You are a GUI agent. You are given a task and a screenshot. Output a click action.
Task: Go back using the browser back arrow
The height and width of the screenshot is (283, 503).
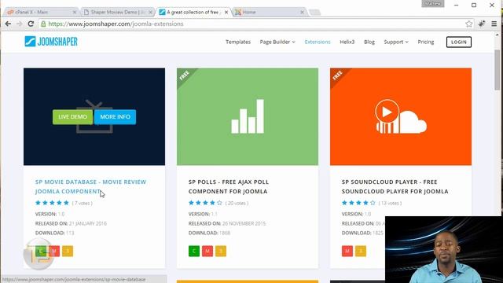coord(8,24)
